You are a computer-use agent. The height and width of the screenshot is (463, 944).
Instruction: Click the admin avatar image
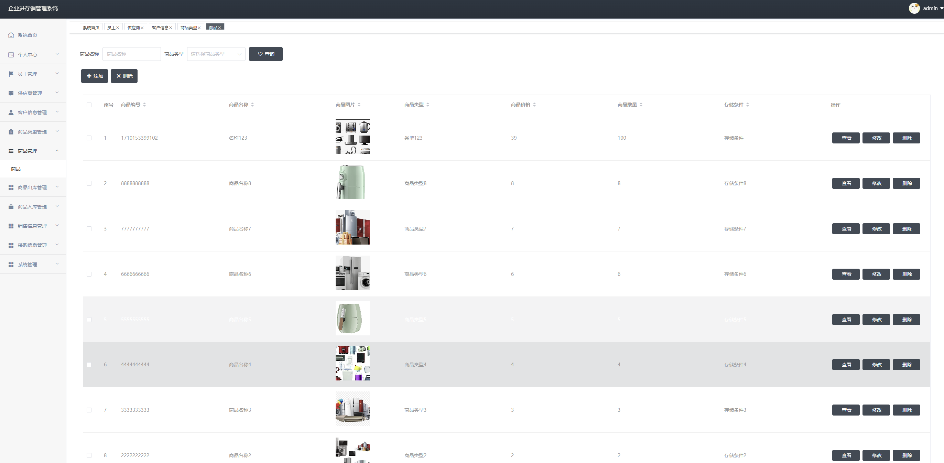[914, 8]
